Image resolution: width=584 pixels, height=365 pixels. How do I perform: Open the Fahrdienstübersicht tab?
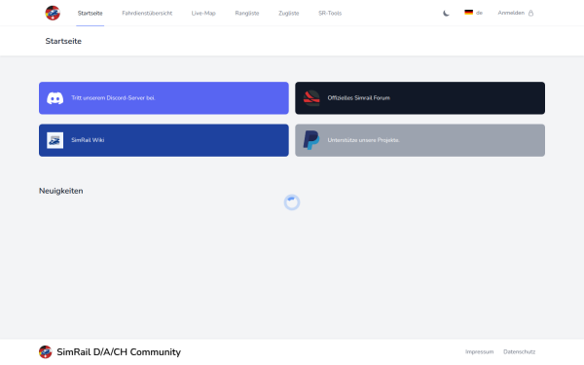click(147, 13)
